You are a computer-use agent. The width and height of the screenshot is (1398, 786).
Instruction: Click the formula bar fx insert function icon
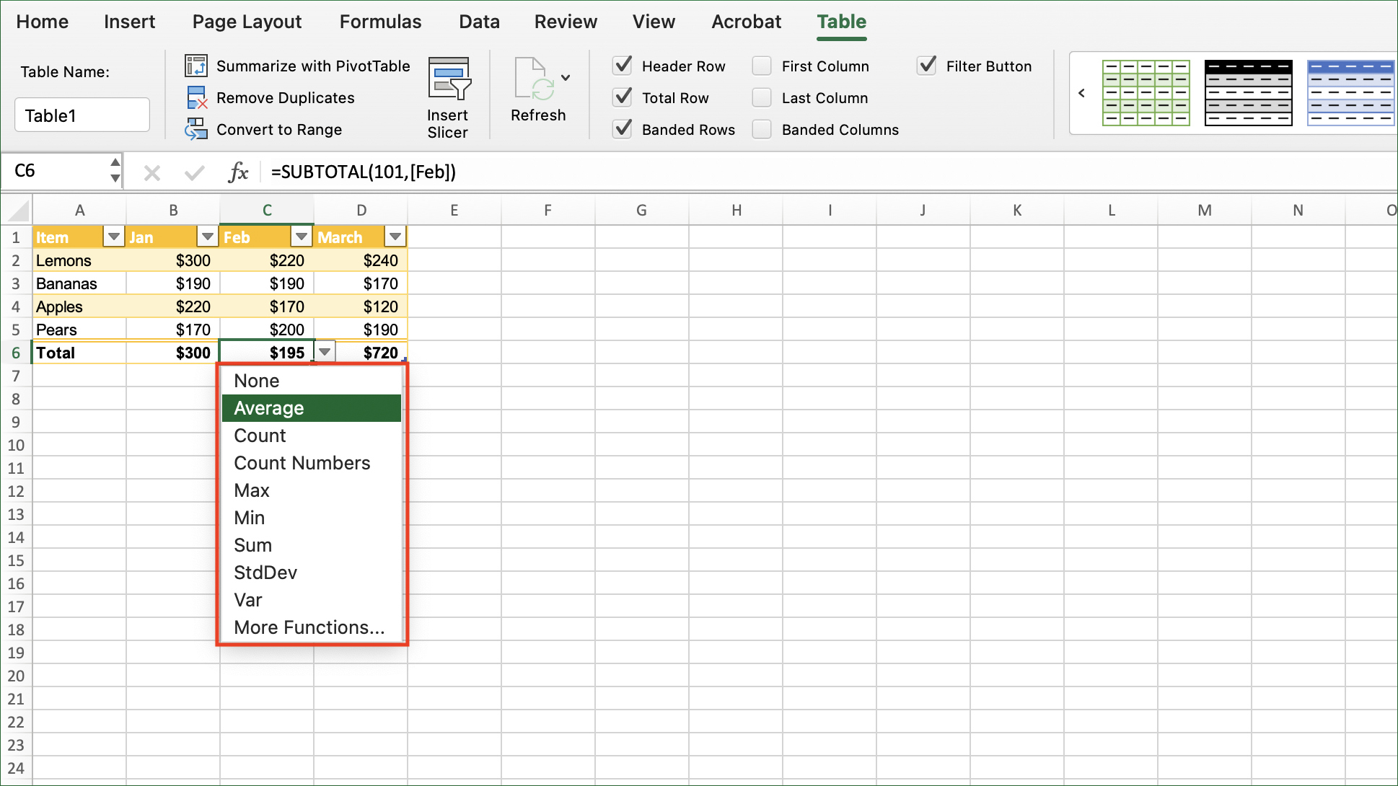coord(238,172)
